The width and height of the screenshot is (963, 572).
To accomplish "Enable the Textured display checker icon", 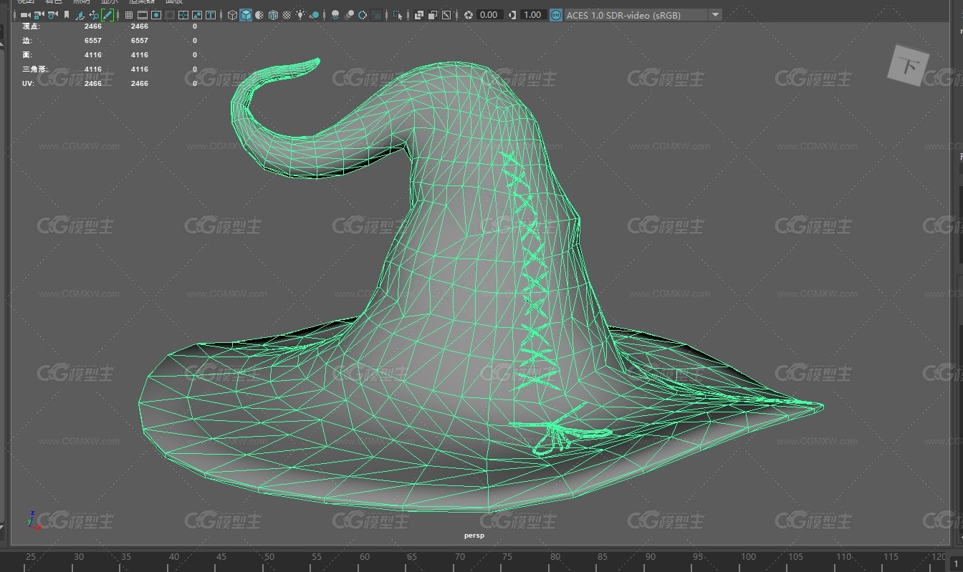I will coord(287,14).
